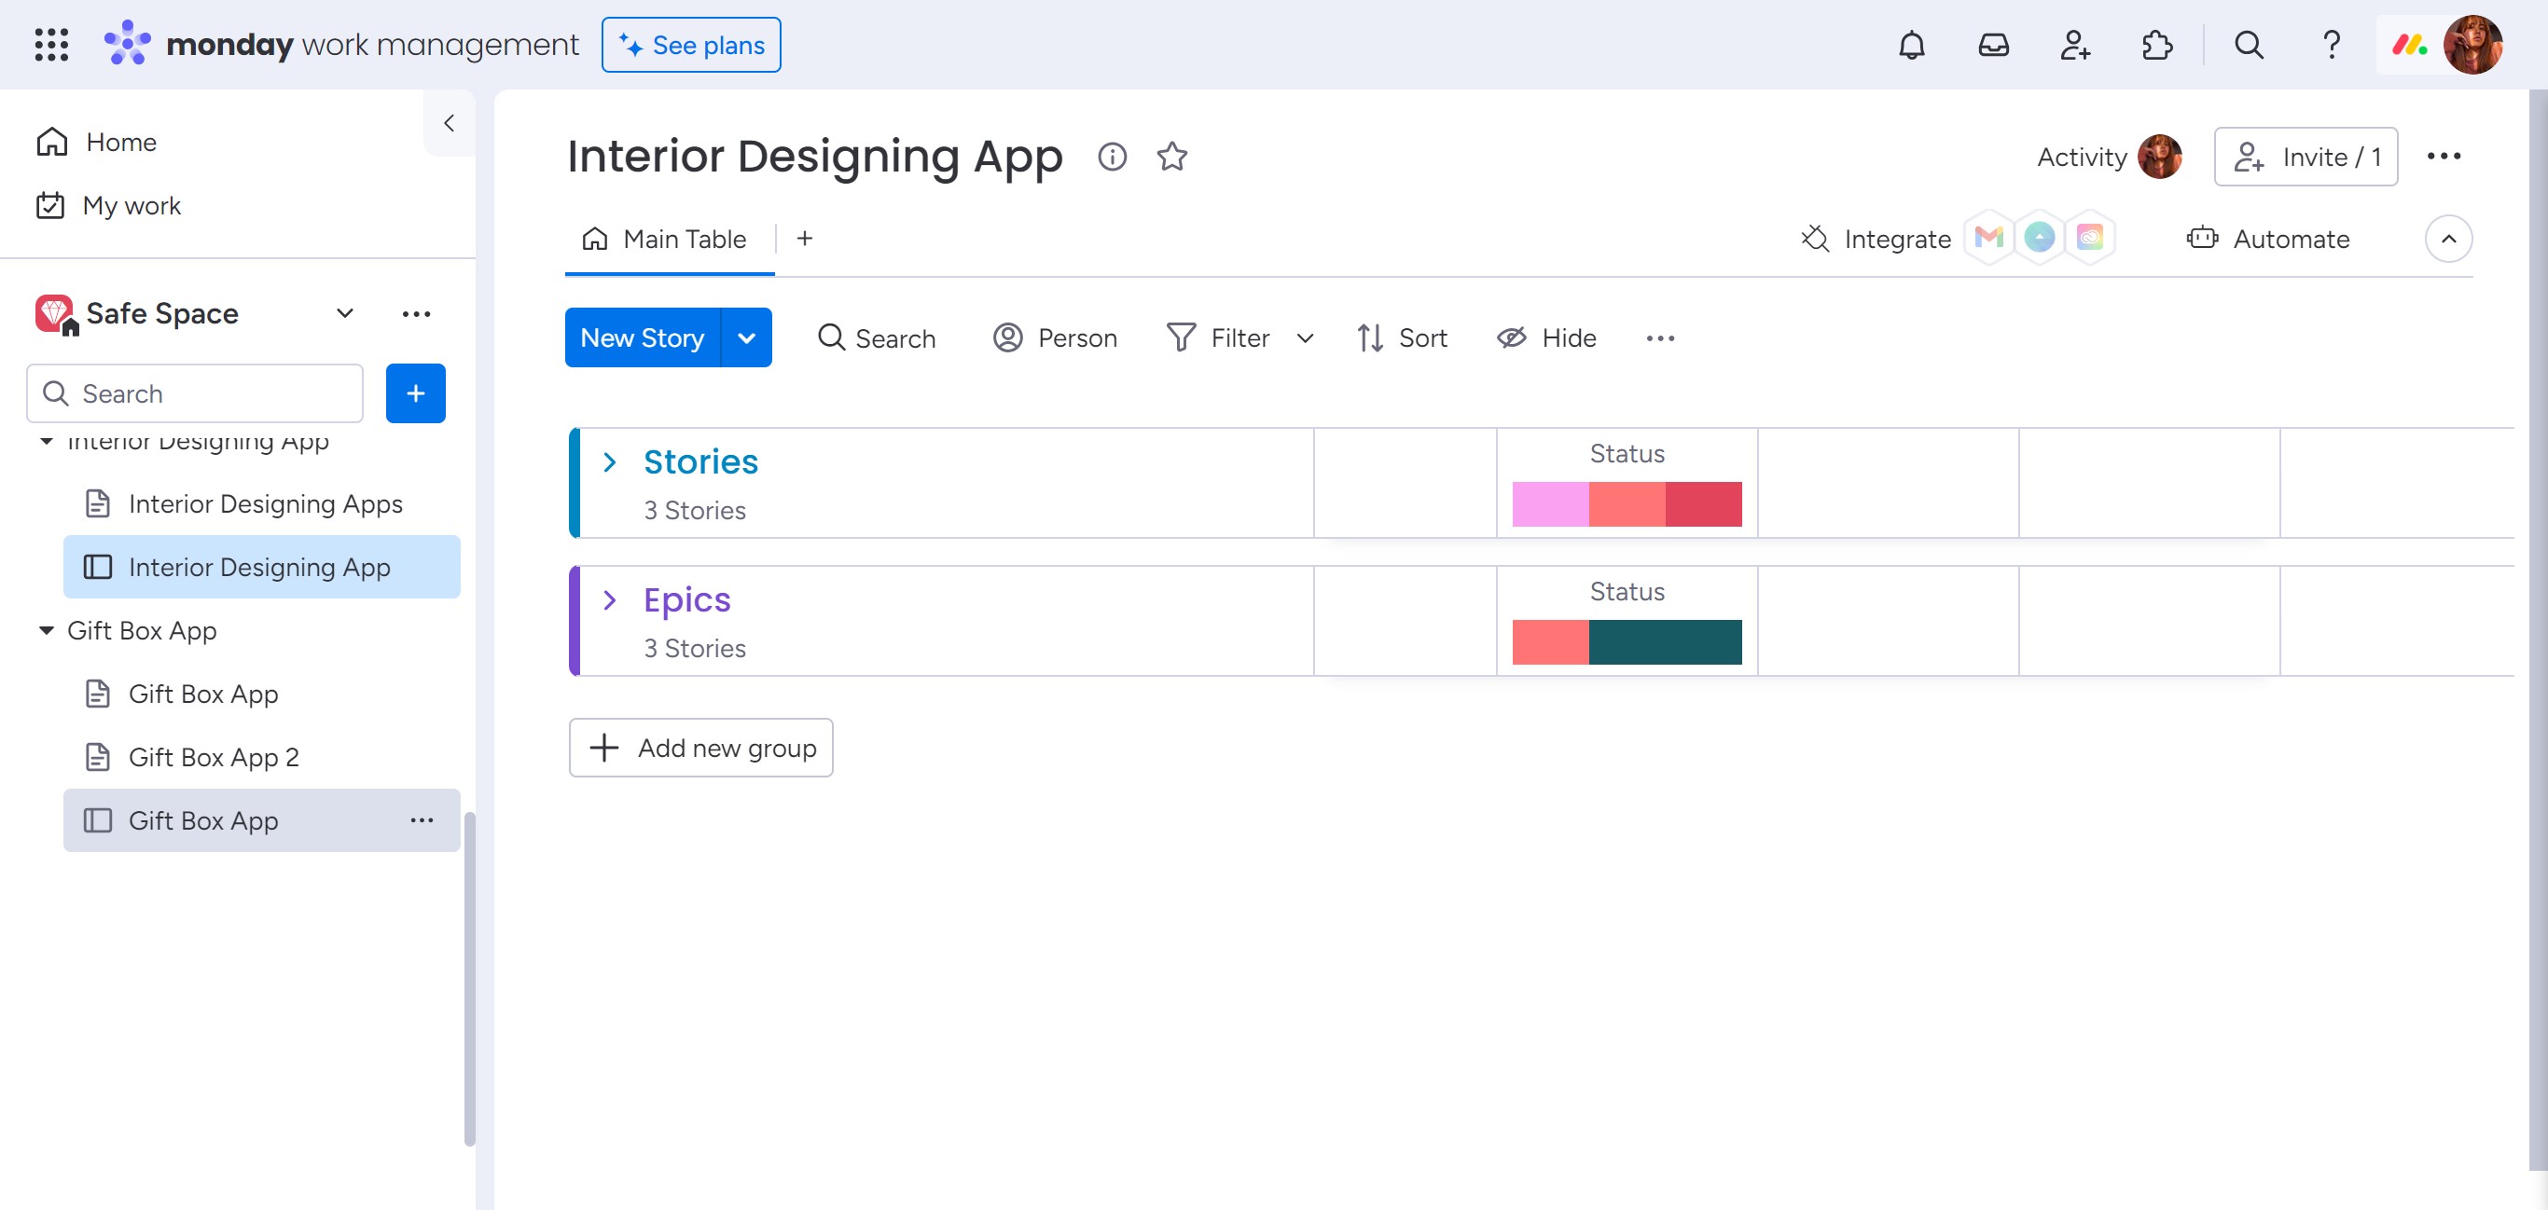Click the board info icon next to title

click(x=1112, y=157)
